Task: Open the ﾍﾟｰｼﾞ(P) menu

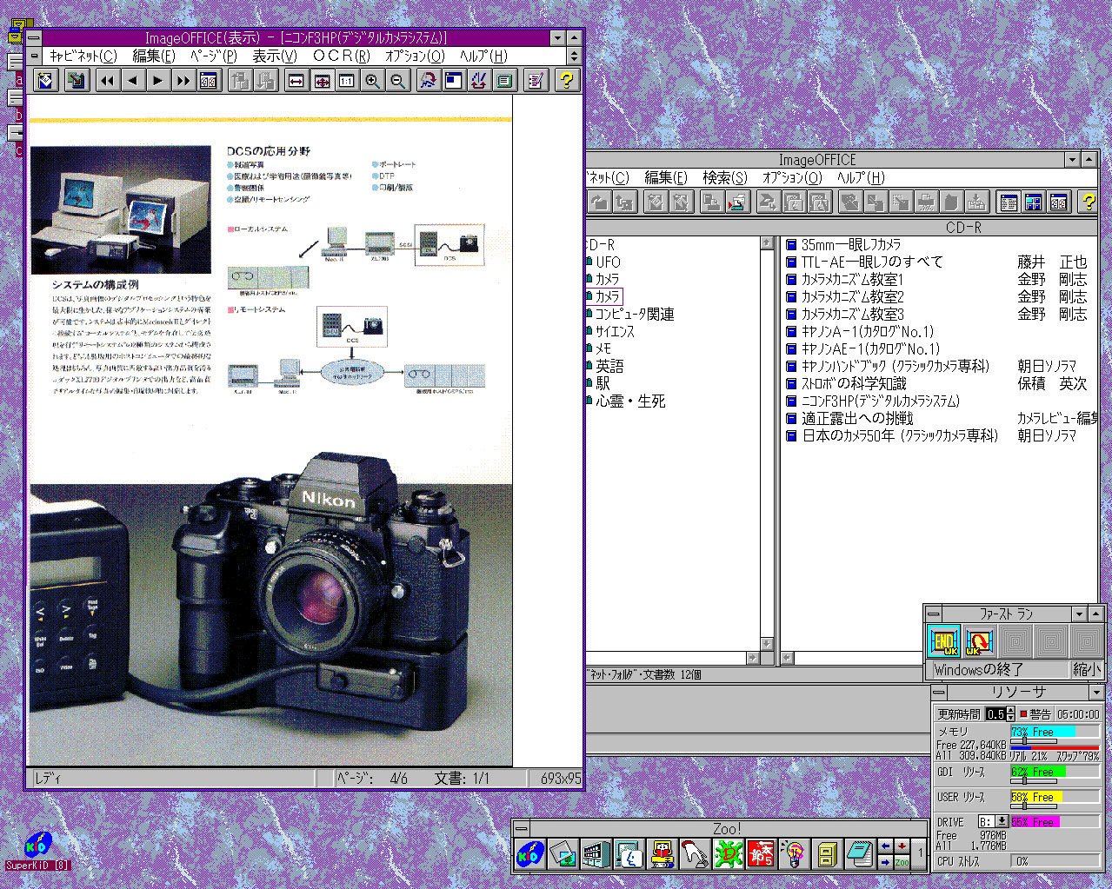Action: coord(213,56)
